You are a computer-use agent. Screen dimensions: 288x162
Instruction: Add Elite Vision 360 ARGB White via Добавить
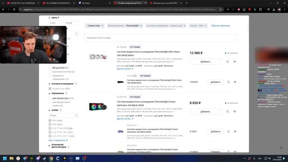(205, 62)
